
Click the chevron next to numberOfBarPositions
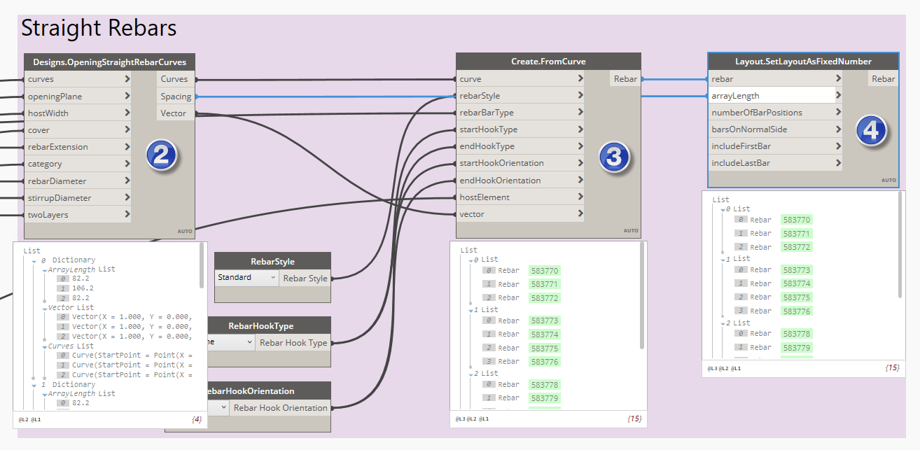(838, 113)
